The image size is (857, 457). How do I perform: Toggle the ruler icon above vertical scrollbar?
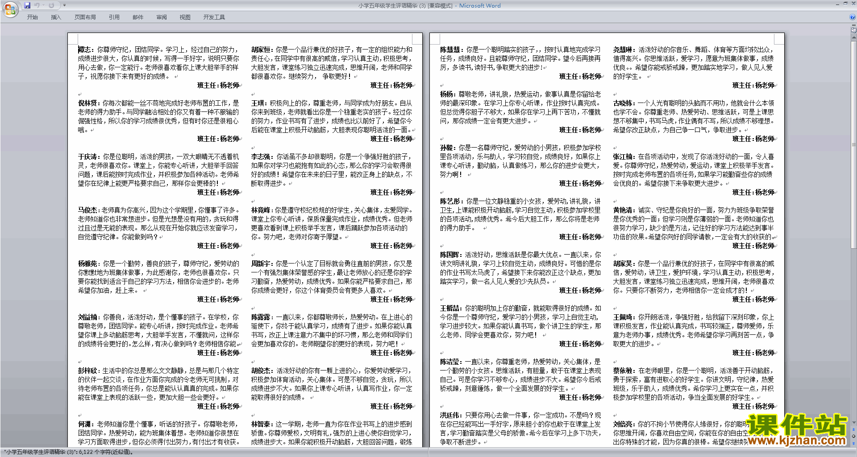pyautogui.click(x=854, y=31)
